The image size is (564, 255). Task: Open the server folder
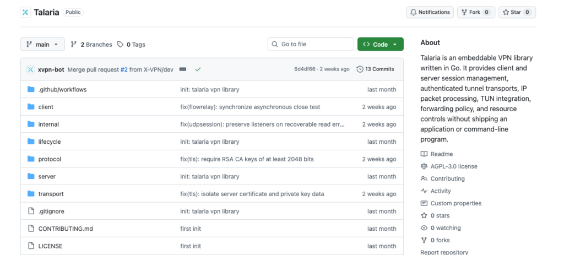click(x=47, y=177)
